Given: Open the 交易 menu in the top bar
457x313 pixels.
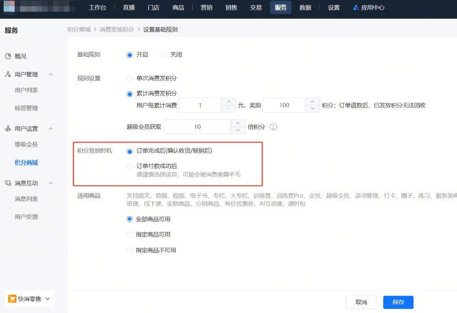Looking at the screenshot, I should [256, 7].
